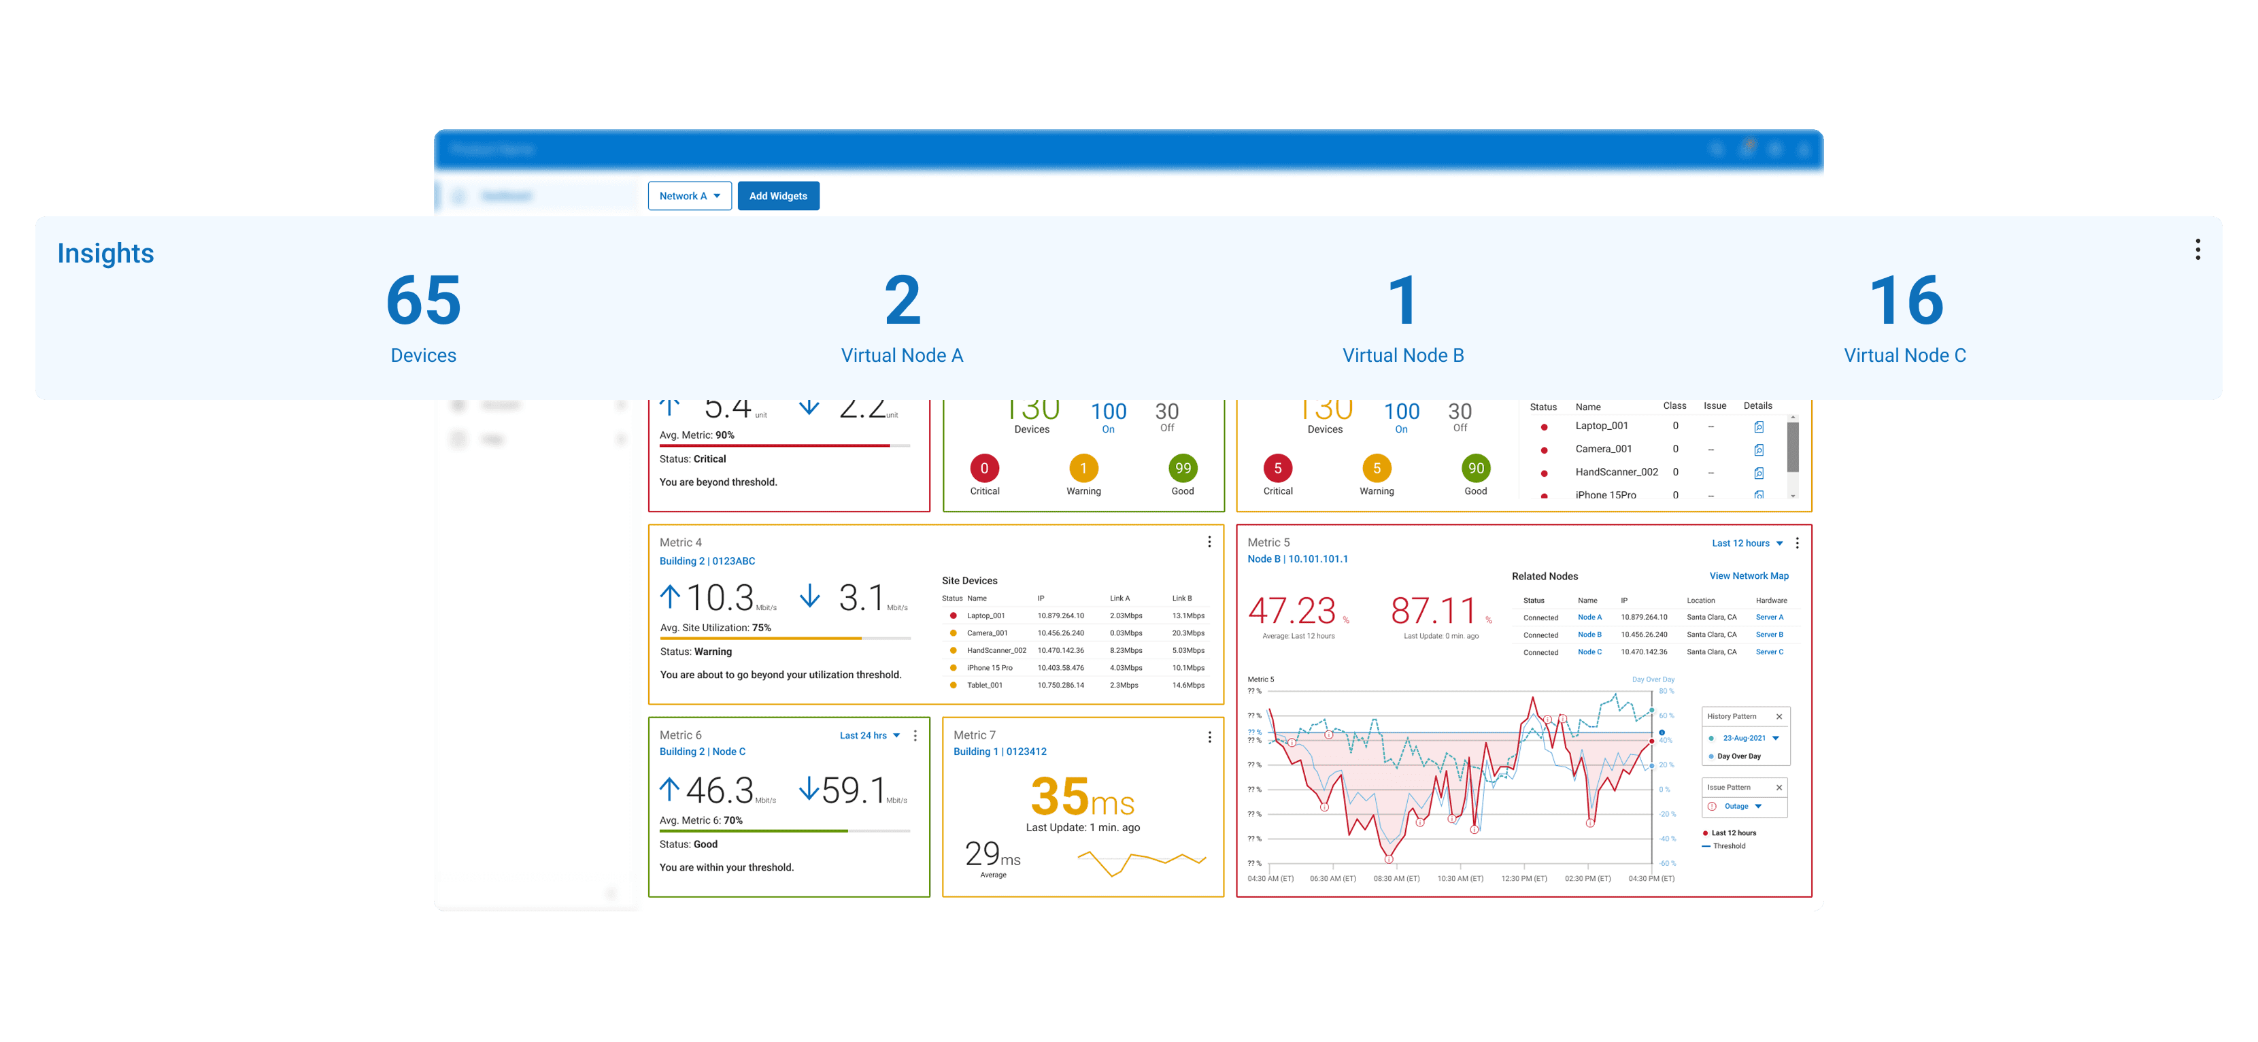Open details icon for Laptop_001 row

(x=1758, y=426)
